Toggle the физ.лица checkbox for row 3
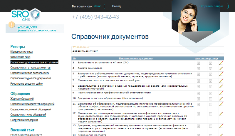 pyautogui.click(x=199, y=63)
